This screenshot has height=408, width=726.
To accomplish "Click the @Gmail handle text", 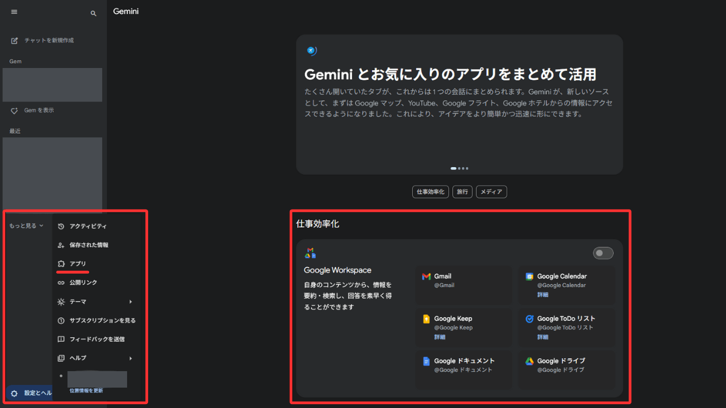I will coord(444,286).
